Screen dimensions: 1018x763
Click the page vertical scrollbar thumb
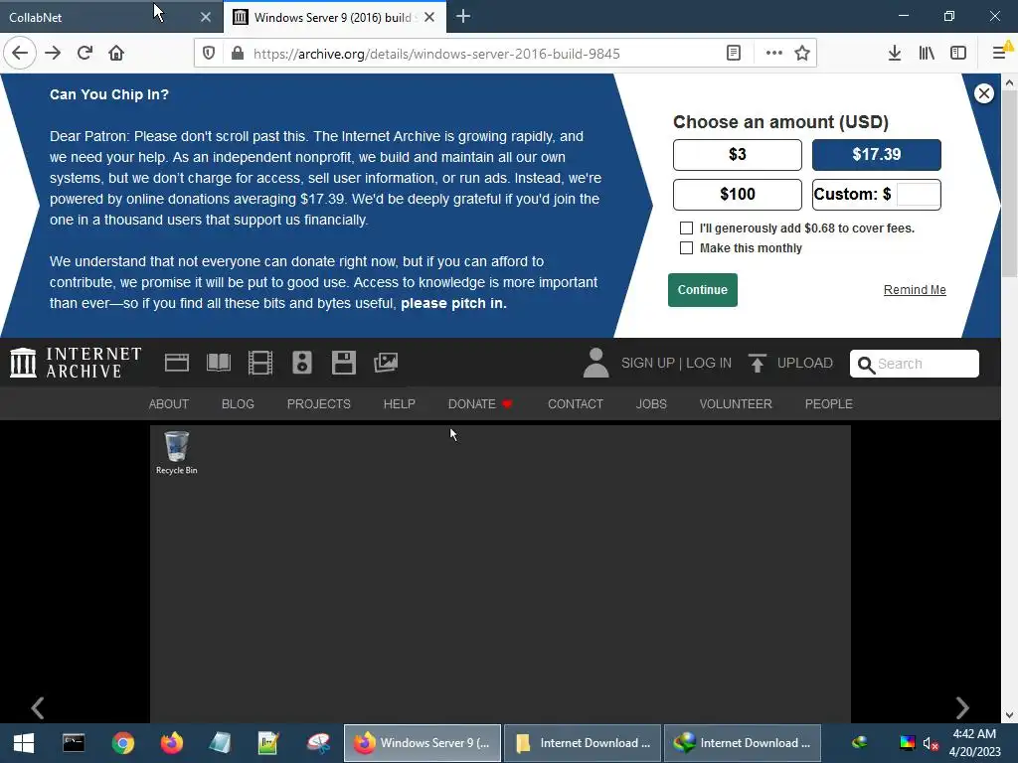[1009, 185]
